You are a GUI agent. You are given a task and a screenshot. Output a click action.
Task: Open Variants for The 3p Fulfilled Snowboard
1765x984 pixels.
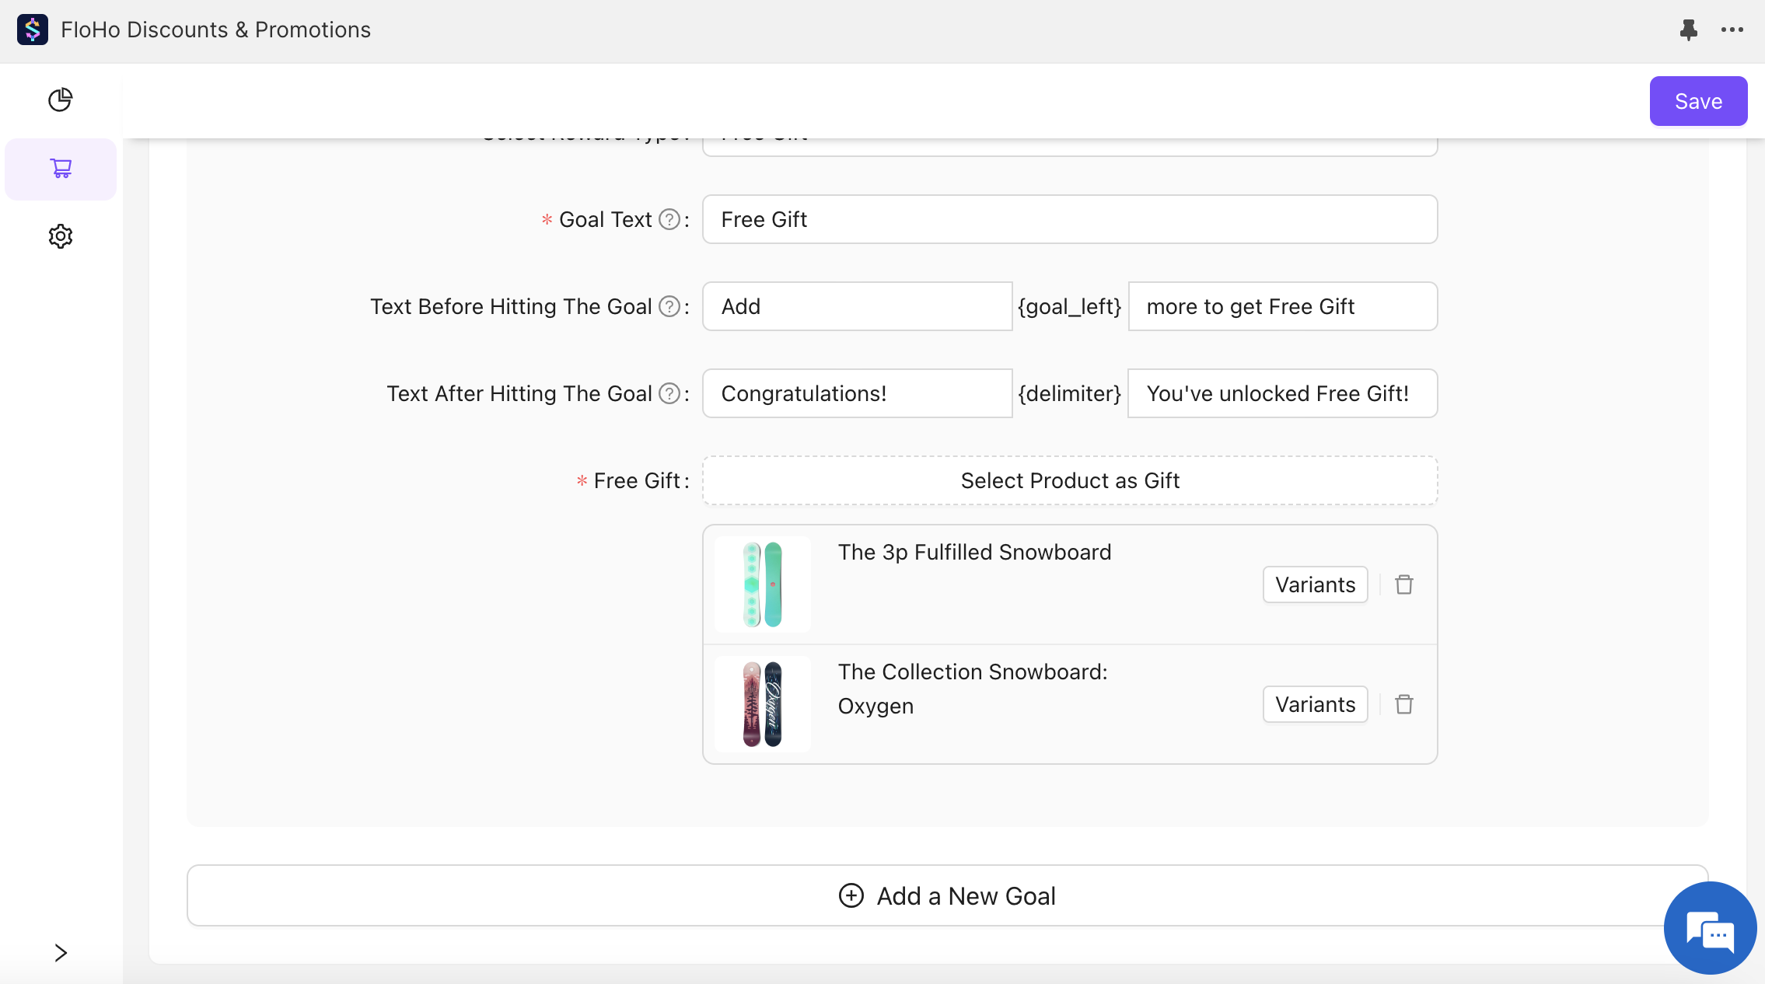pyautogui.click(x=1315, y=584)
